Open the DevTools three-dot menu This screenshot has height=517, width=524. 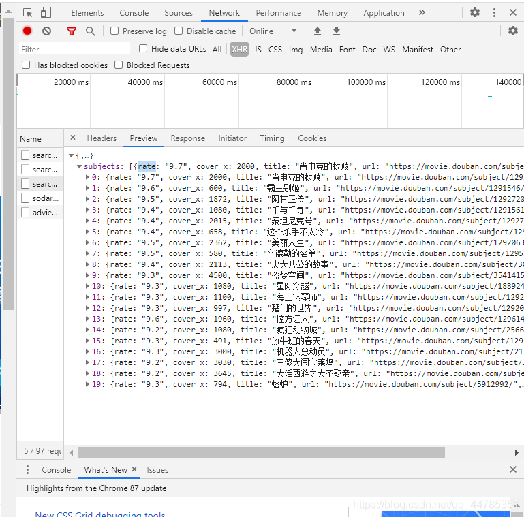point(494,13)
